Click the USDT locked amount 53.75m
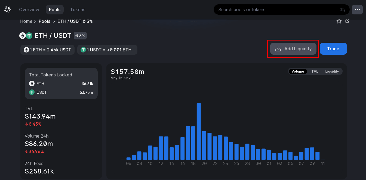Viewport: 366px width, 180px height. [x=87, y=92]
